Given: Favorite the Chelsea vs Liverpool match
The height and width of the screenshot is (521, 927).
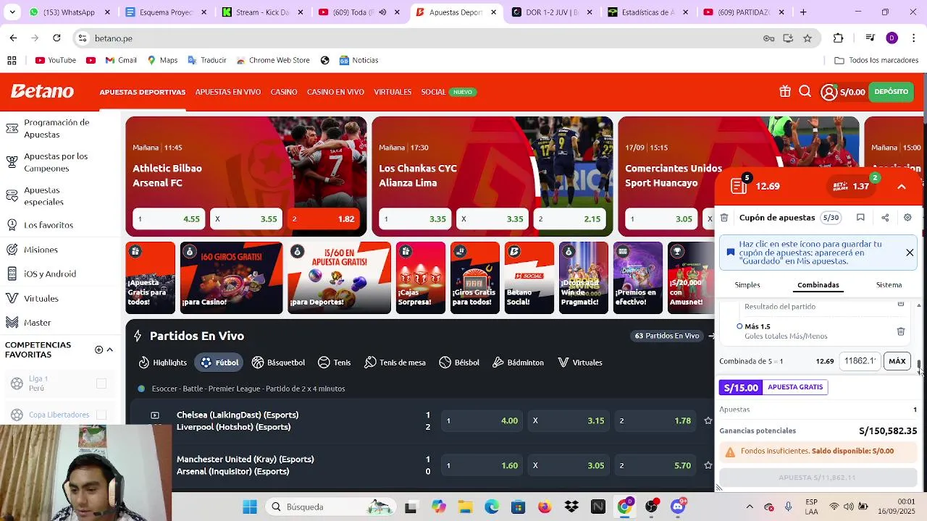Looking at the screenshot, I should [x=708, y=420].
